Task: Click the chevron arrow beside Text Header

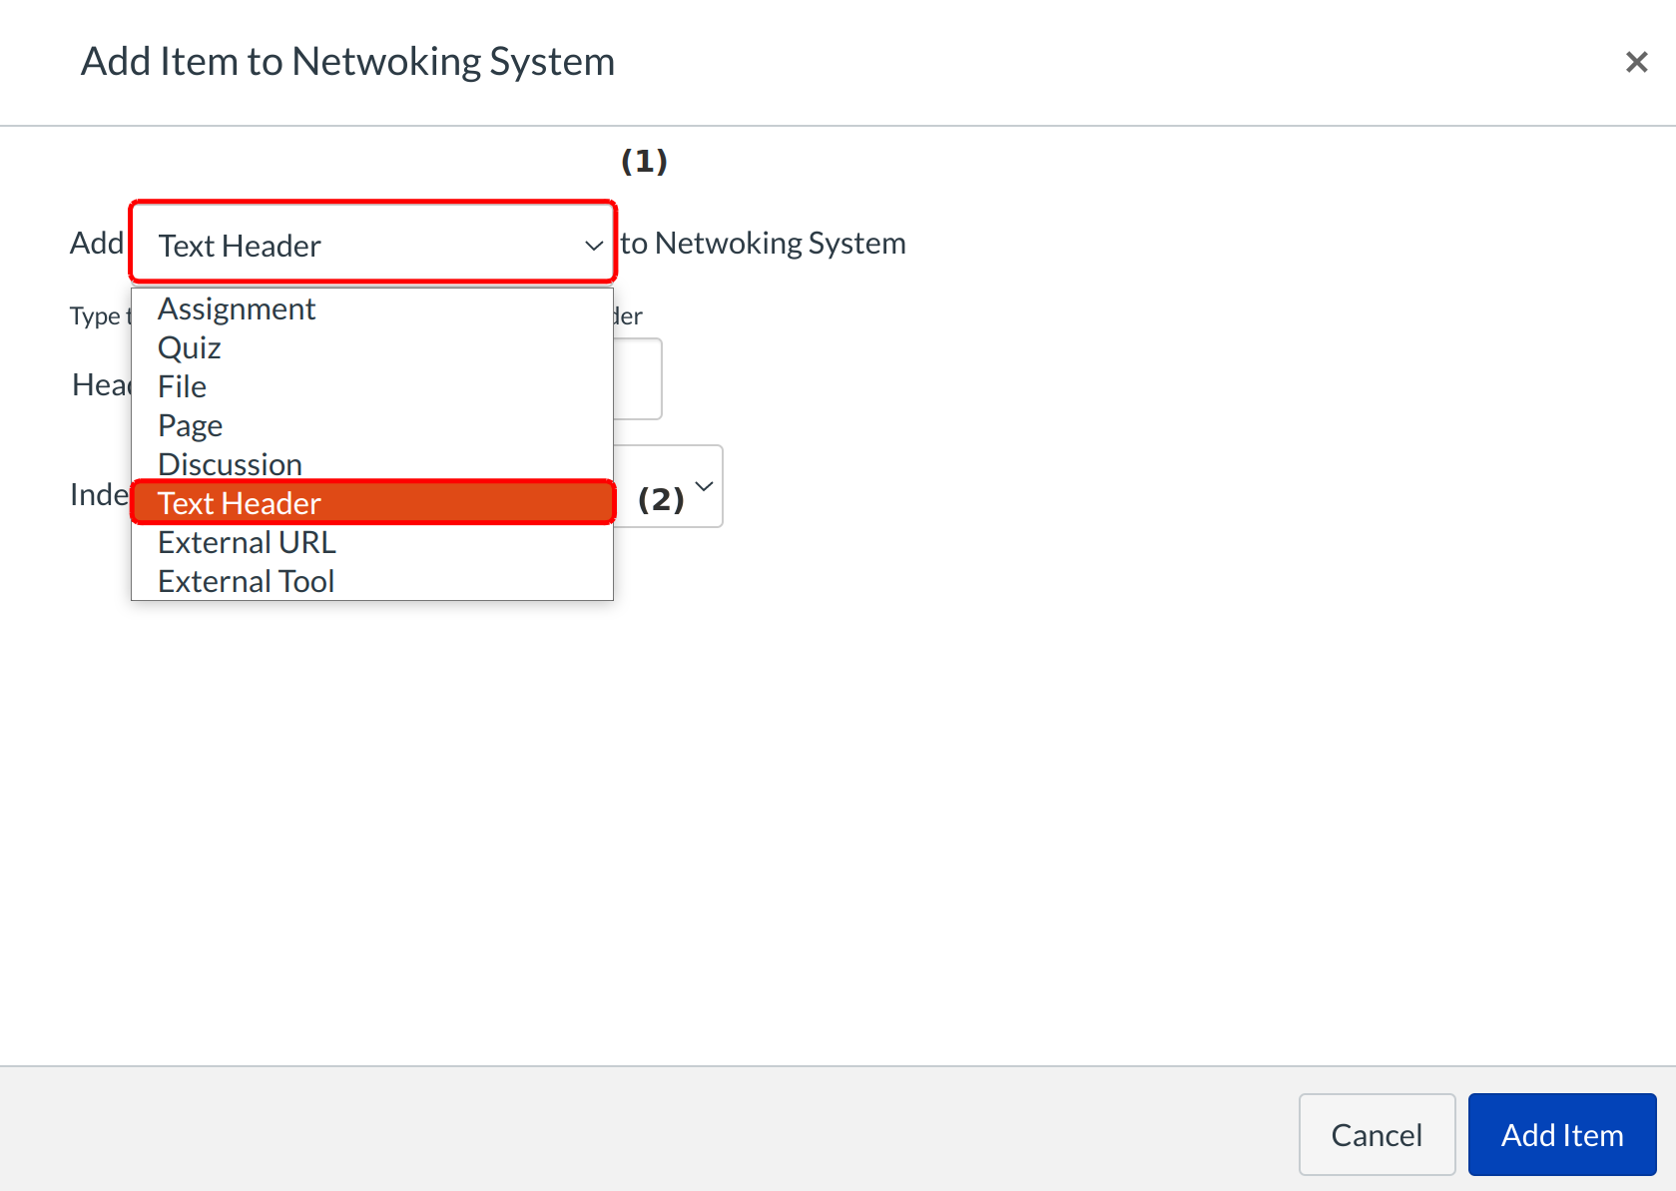Action: pos(593,246)
